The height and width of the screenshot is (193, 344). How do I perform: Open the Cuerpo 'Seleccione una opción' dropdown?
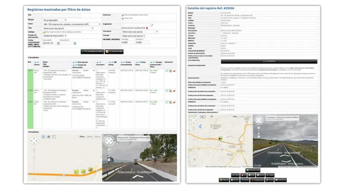[x=133, y=36]
